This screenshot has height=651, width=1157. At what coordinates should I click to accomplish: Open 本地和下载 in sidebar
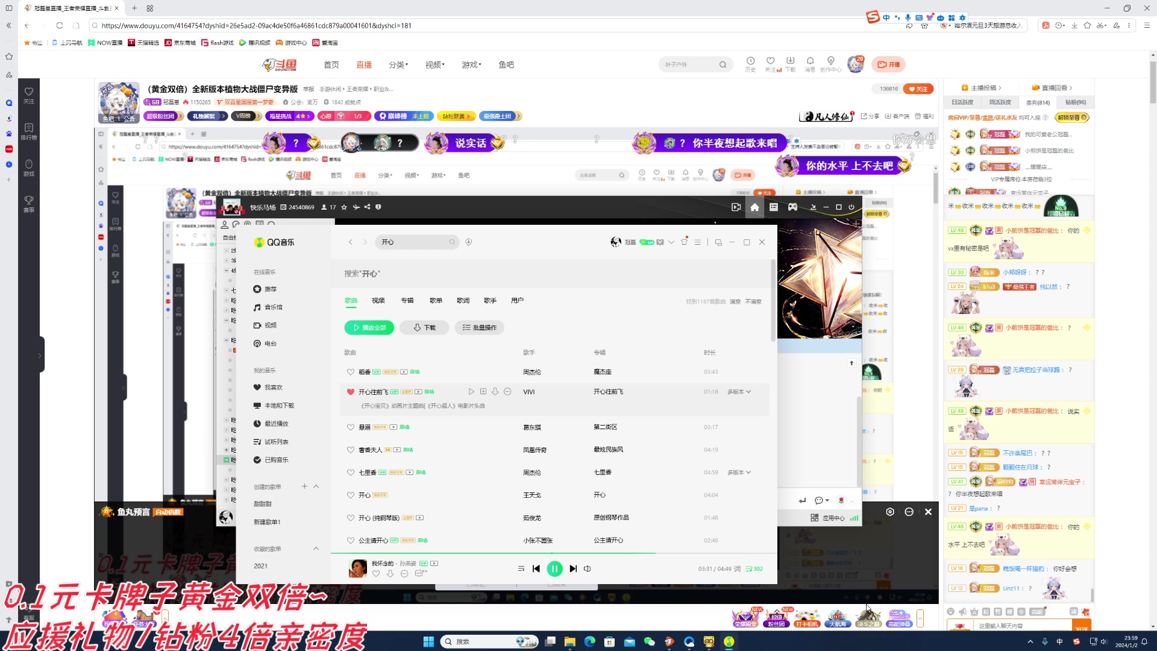pos(274,406)
